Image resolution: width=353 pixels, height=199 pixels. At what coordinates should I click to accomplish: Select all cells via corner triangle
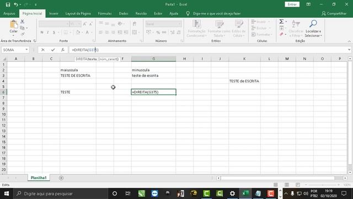(x=4, y=59)
